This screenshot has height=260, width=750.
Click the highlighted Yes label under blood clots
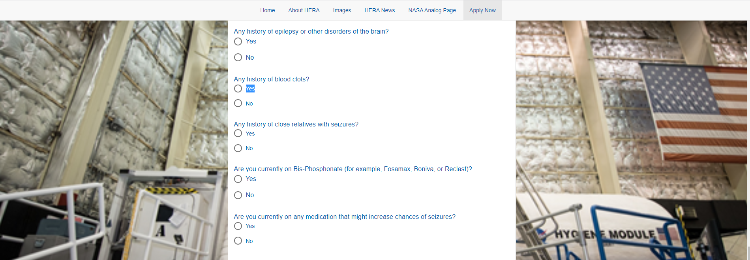[250, 89]
